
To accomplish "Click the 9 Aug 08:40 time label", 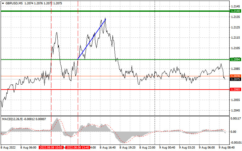I will [227, 148].
